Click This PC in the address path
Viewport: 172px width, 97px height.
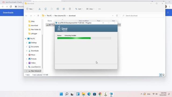point(49,16)
